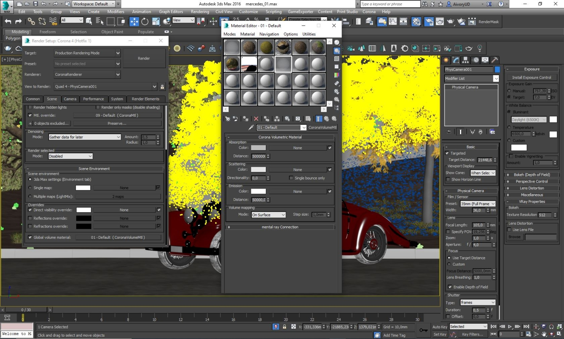Click the Scattering color swatch
Viewport: 564px width, 339px height.
tap(258, 170)
